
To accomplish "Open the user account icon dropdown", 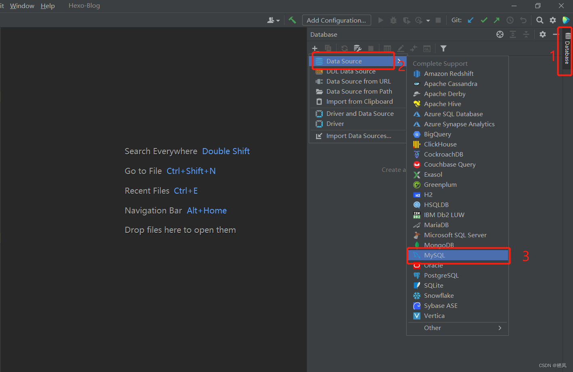I will pos(273,20).
